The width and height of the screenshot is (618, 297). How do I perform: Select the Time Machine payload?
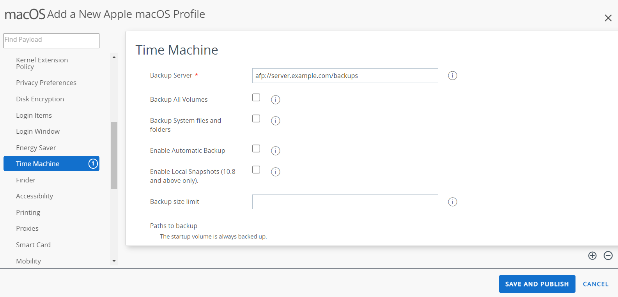click(x=51, y=164)
